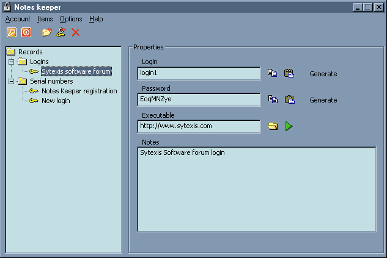
Task: Maximize the Notes keeper window
Action: pos(368,7)
